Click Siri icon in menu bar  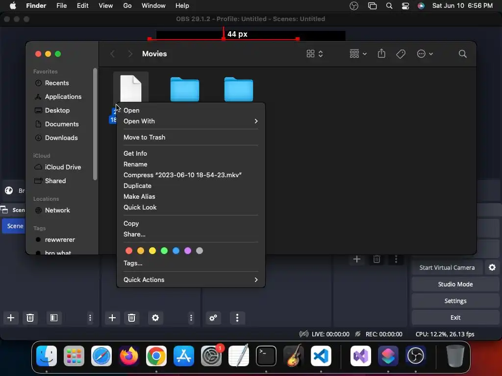421,6
